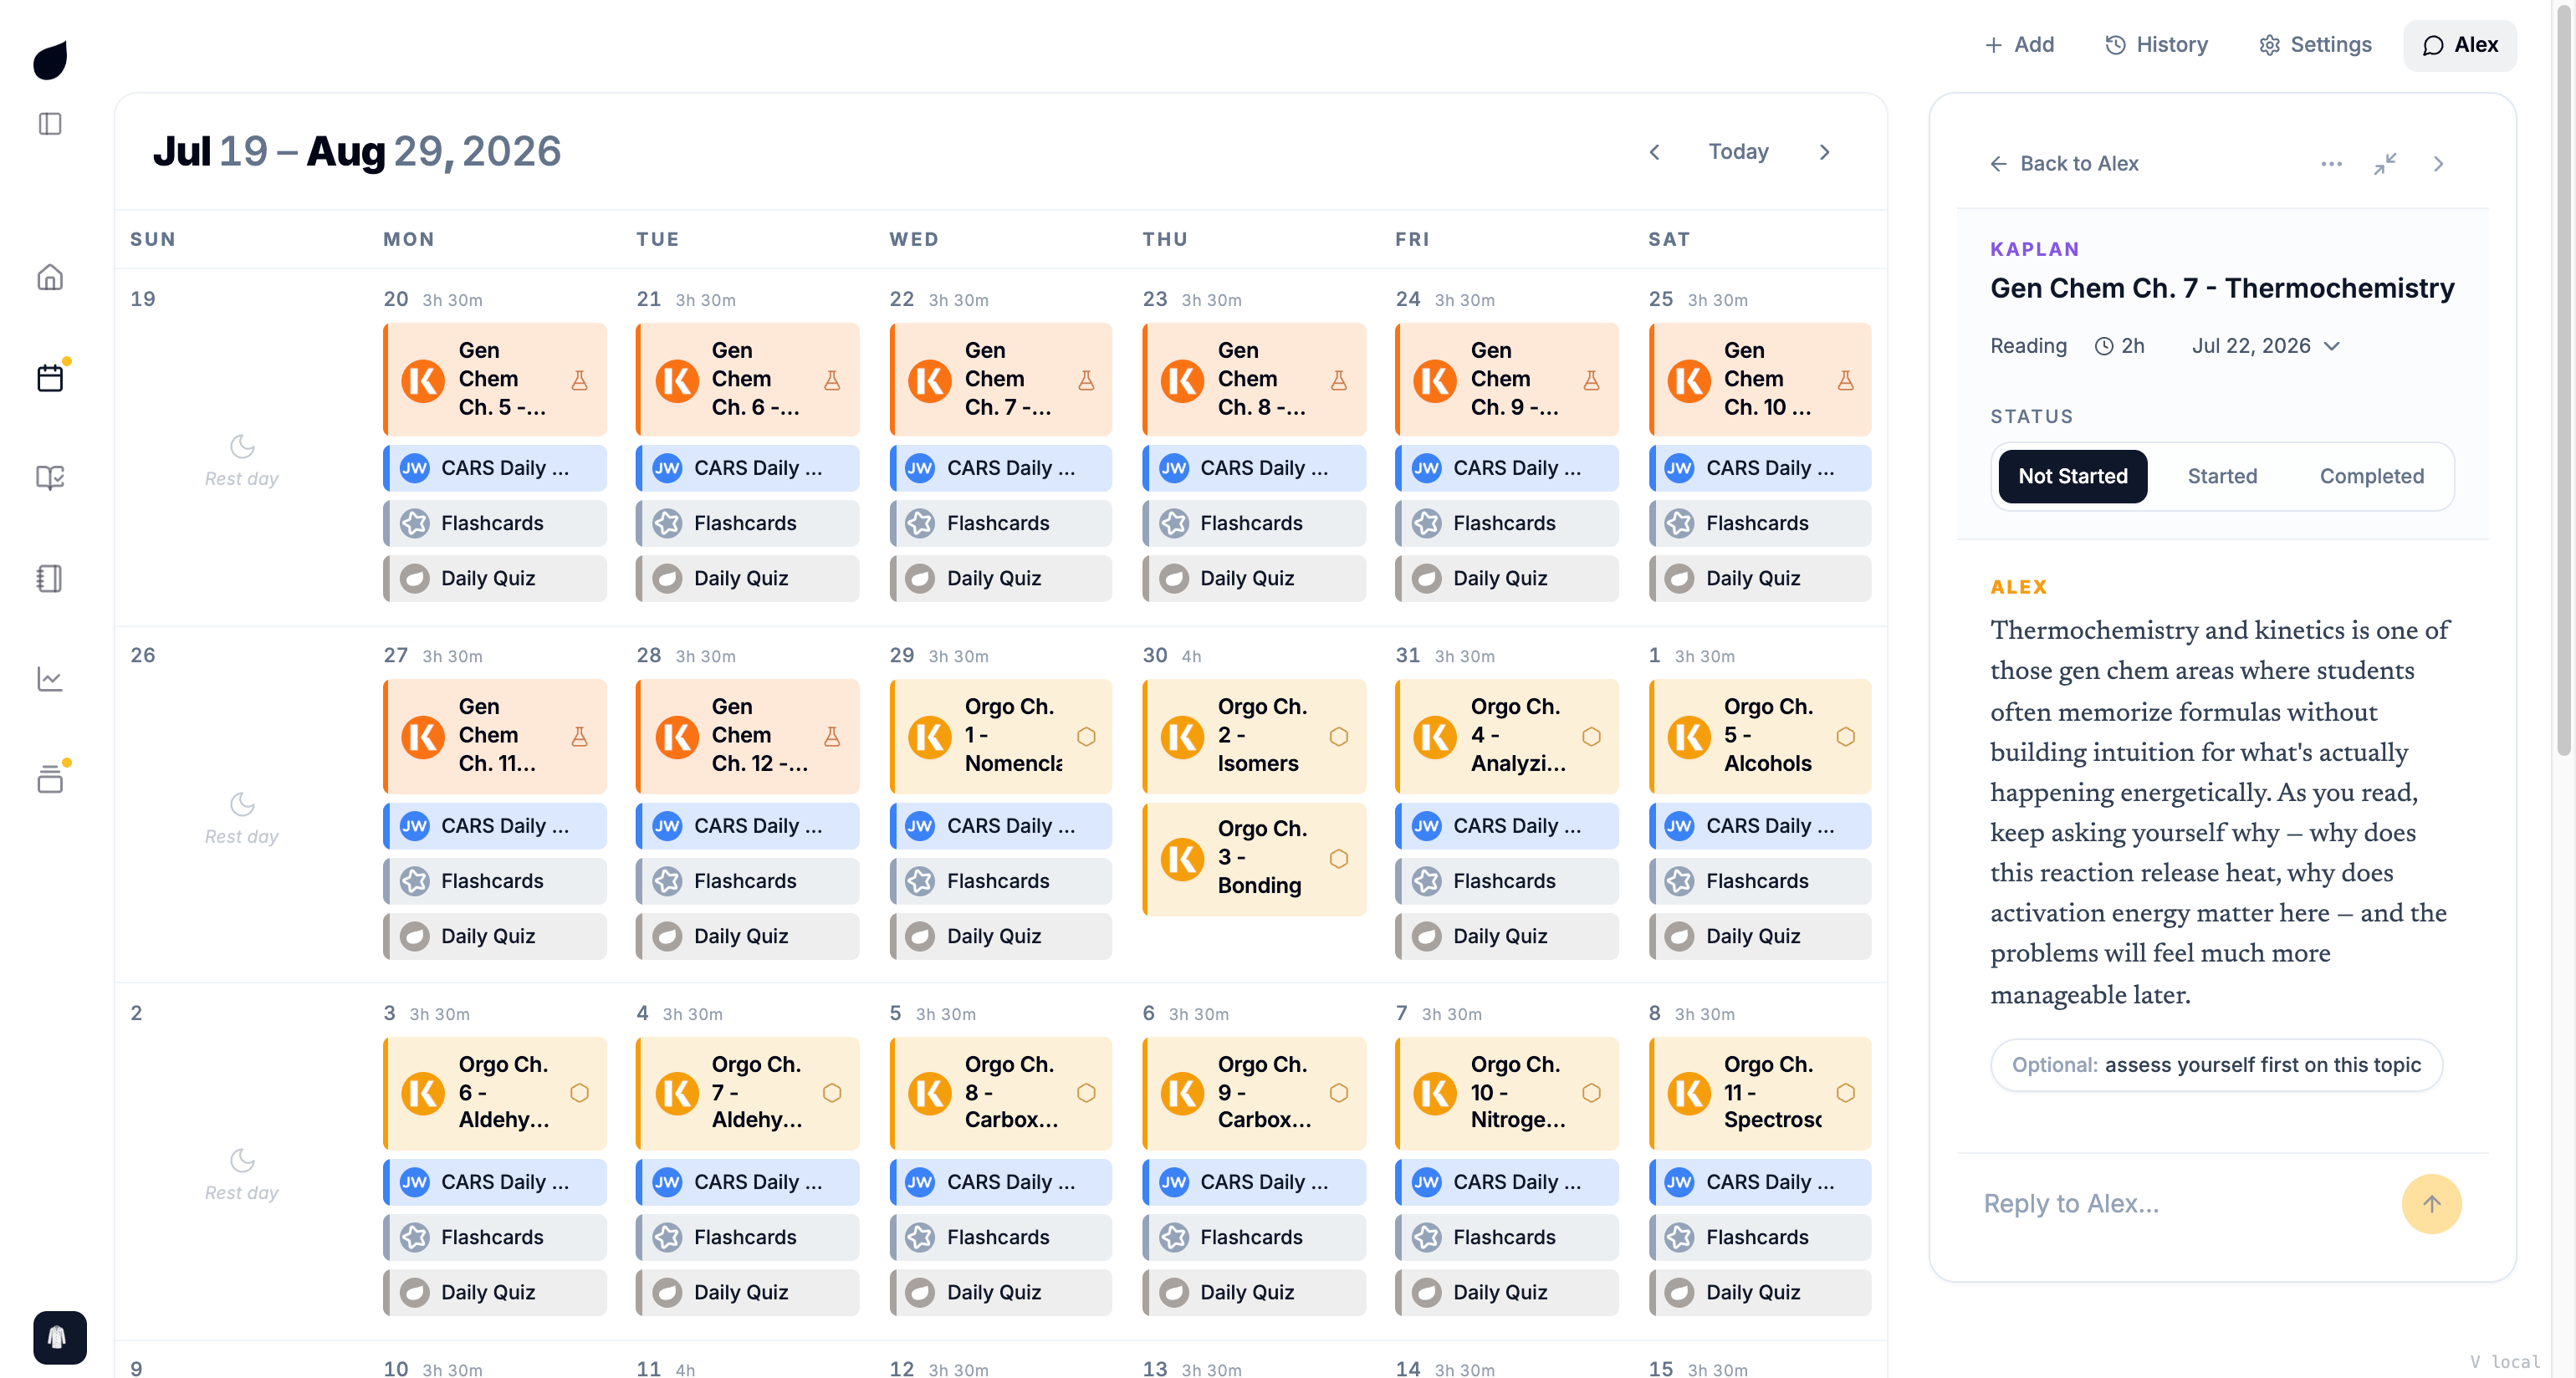Click Back to Alex link
Screen dimensions: 2576x1378
pos(2064,164)
